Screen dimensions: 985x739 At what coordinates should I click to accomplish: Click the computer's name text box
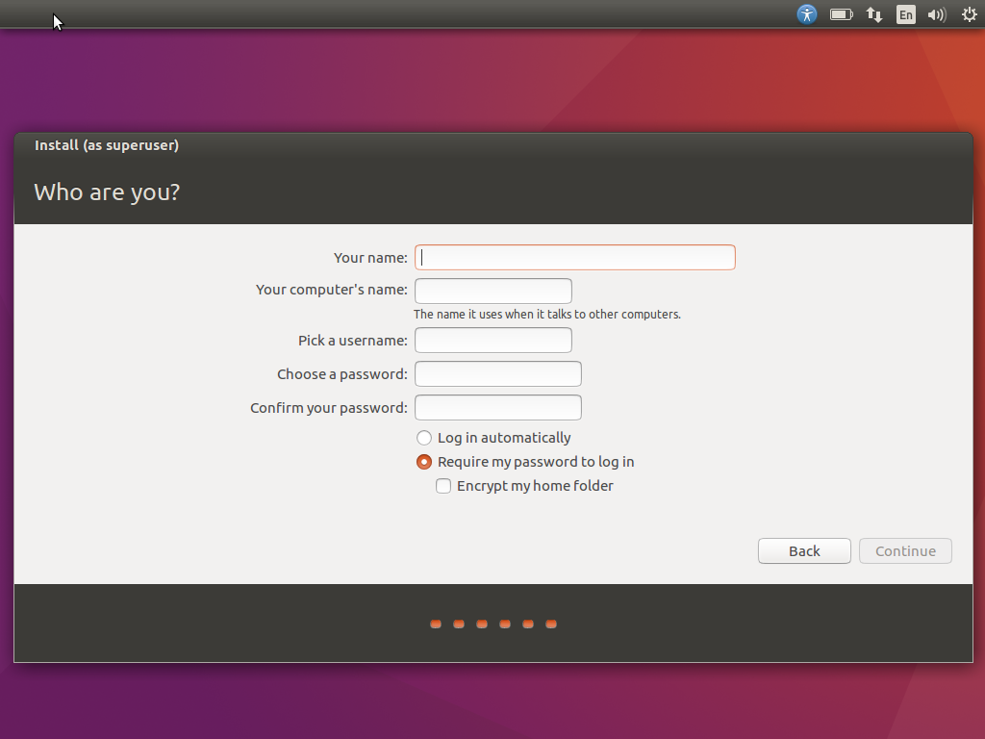point(492,290)
